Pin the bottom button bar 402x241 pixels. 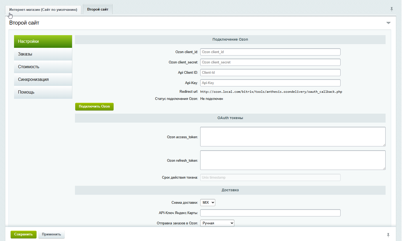point(388,235)
